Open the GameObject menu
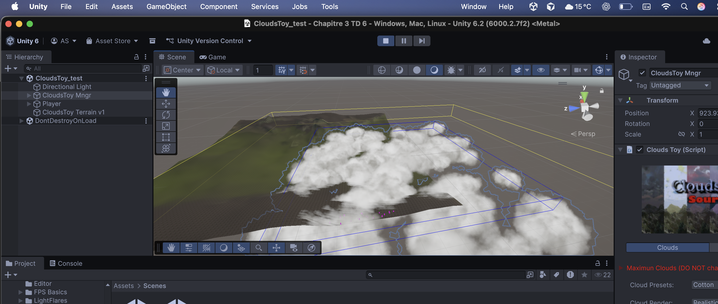Screen dimensions: 718x304 [166, 7]
